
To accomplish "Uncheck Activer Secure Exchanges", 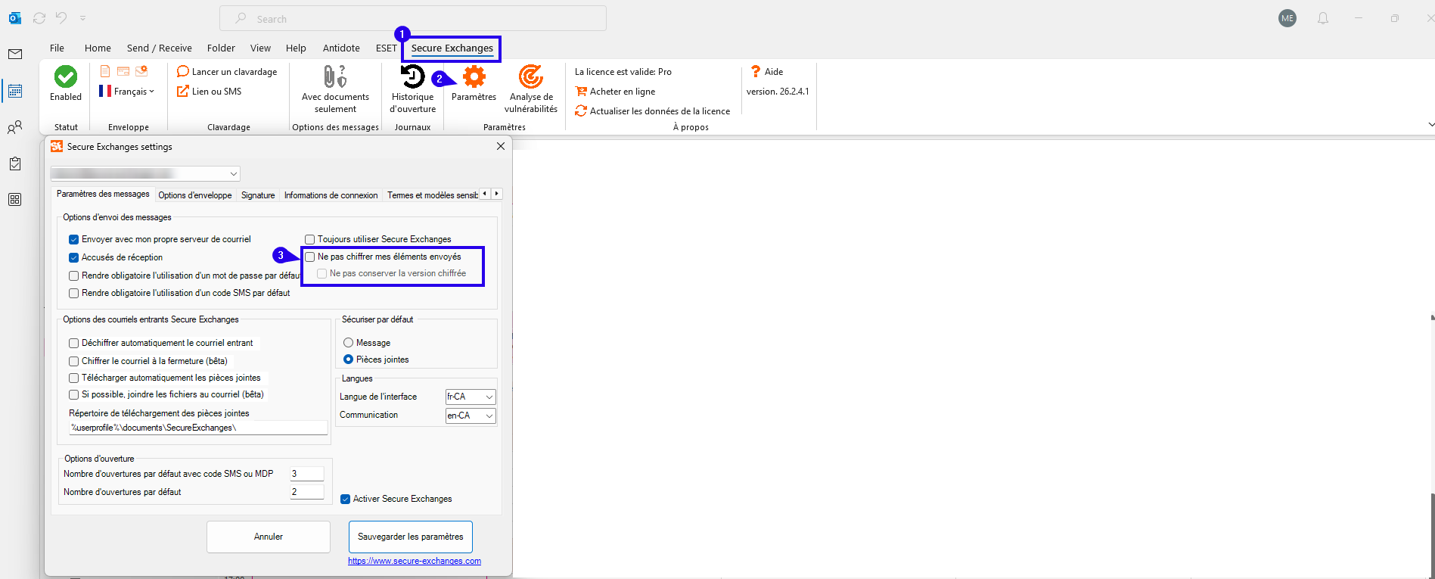I will click(346, 500).
